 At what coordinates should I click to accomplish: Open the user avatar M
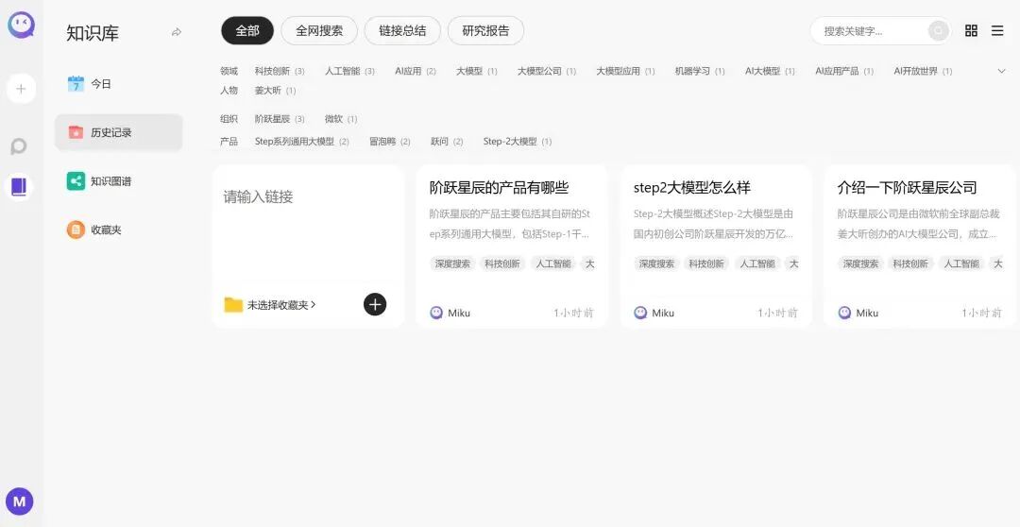click(20, 501)
